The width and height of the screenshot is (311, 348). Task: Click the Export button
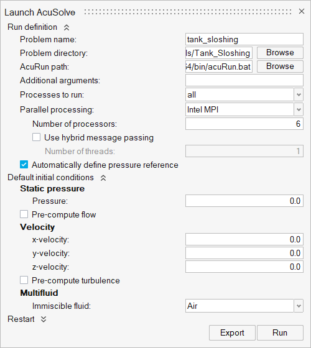(232, 332)
